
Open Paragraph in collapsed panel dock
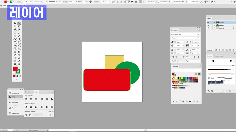16,113
